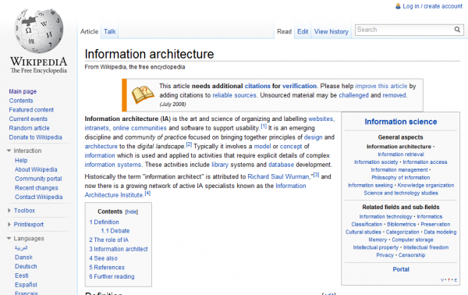This screenshot has width=468, height=295.
Task: Load a Random article
Action: (30, 128)
